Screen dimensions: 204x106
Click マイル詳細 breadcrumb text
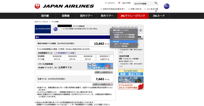[55, 22]
